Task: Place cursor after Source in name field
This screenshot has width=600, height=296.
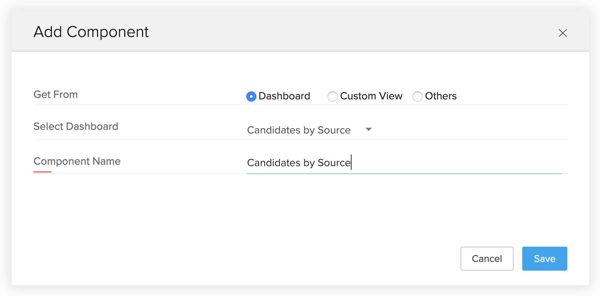Action: coord(351,163)
